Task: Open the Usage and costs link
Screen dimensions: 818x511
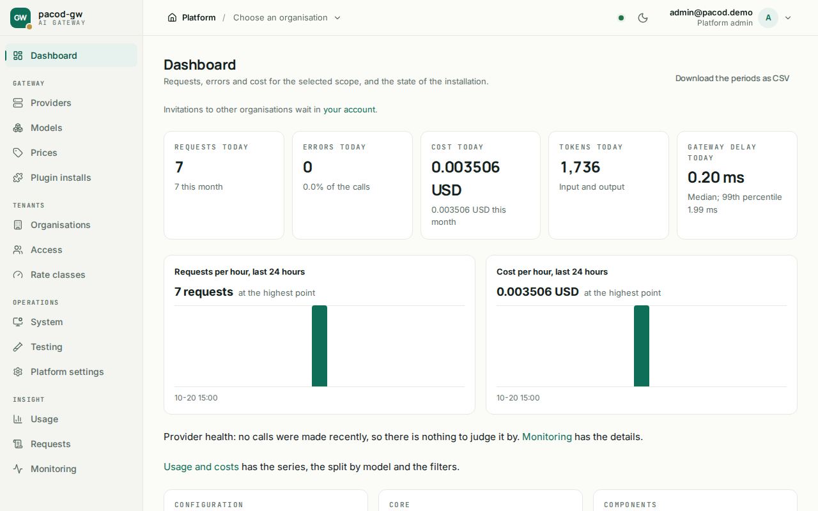Action: (201, 467)
